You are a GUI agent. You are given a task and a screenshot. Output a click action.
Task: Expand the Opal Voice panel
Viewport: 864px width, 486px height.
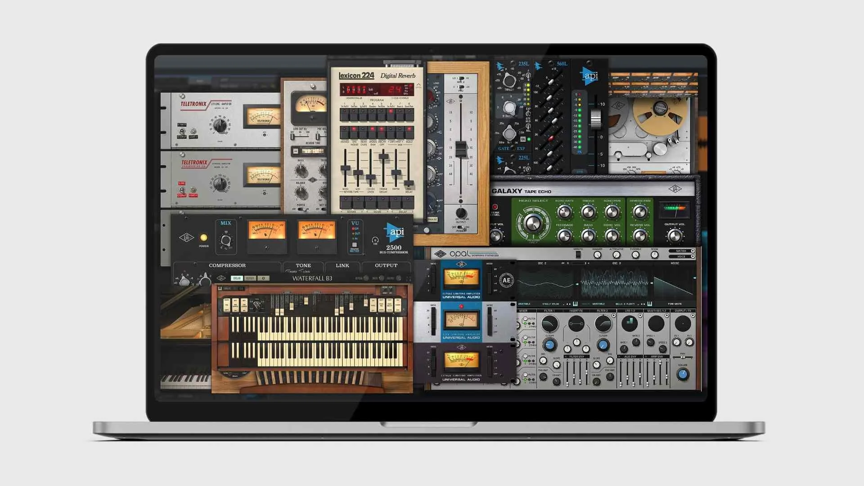click(682, 256)
